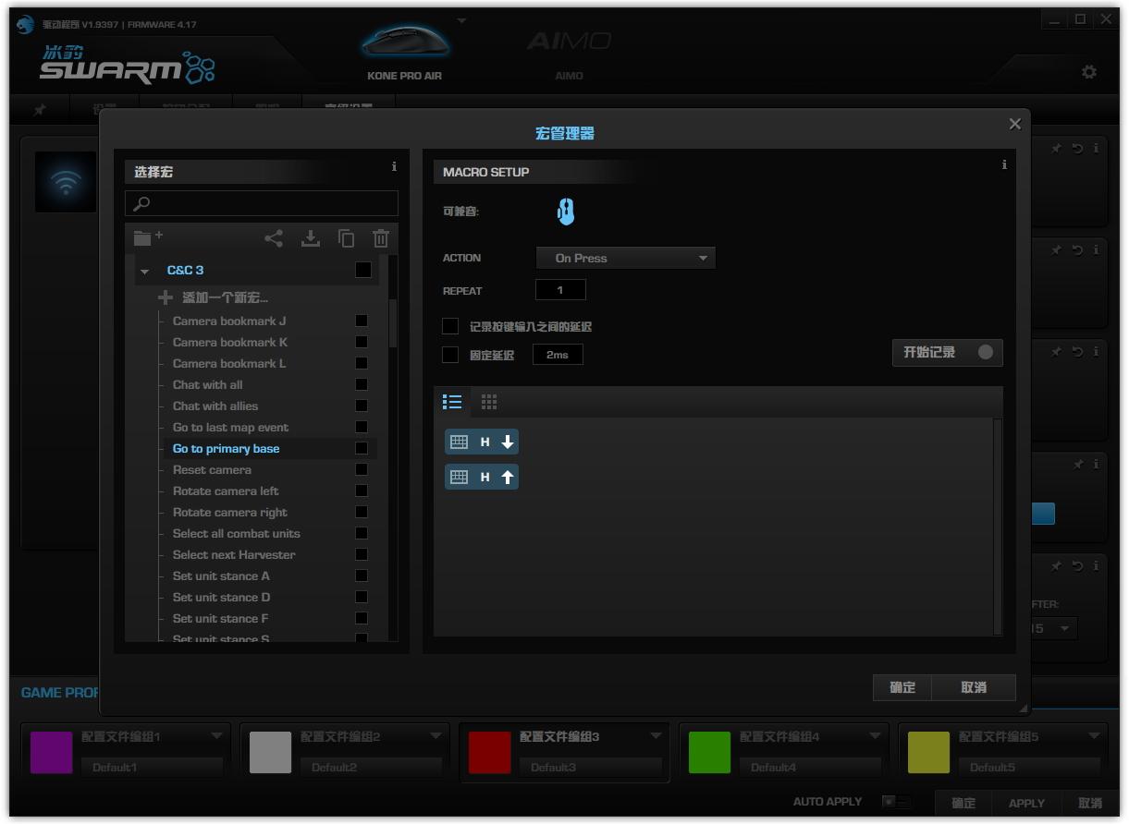1129x824 pixels.
Task: Switch to grid view of macro steps
Action: pos(489,402)
